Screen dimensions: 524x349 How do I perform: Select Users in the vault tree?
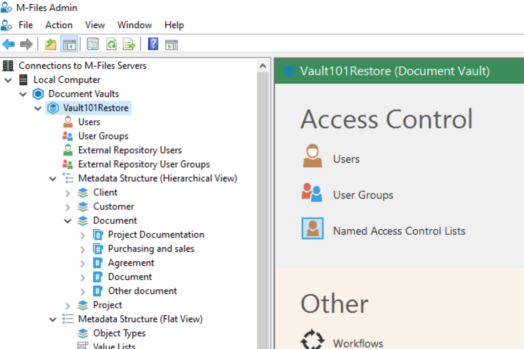(89, 122)
